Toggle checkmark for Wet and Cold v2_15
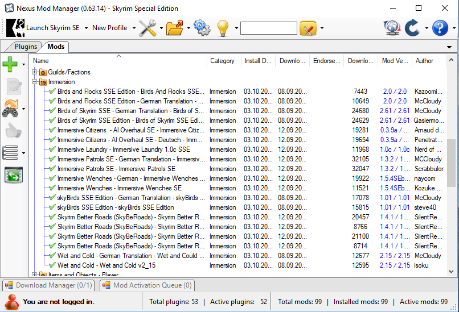459x312 pixels. (x=52, y=265)
